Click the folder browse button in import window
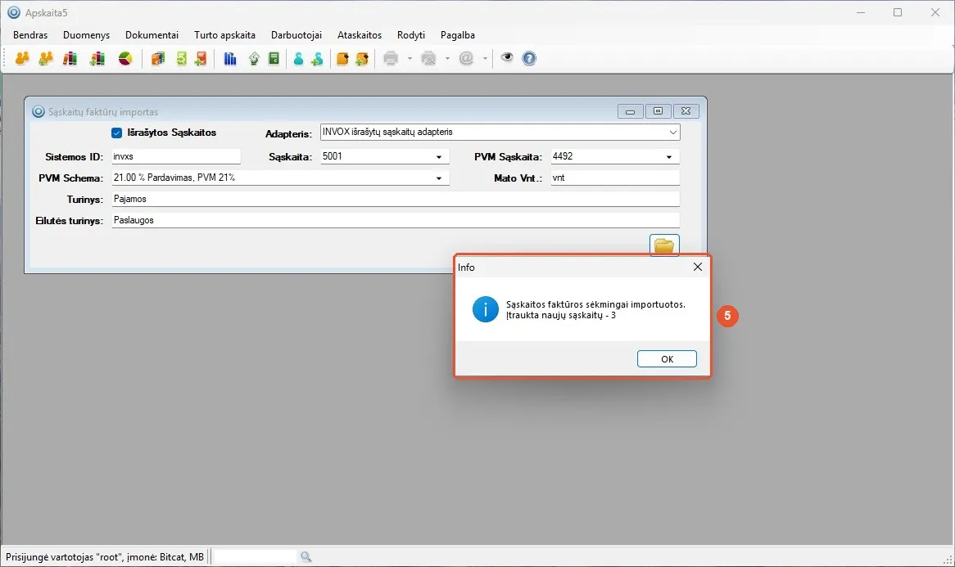The image size is (955, 567). click(664, 245)
